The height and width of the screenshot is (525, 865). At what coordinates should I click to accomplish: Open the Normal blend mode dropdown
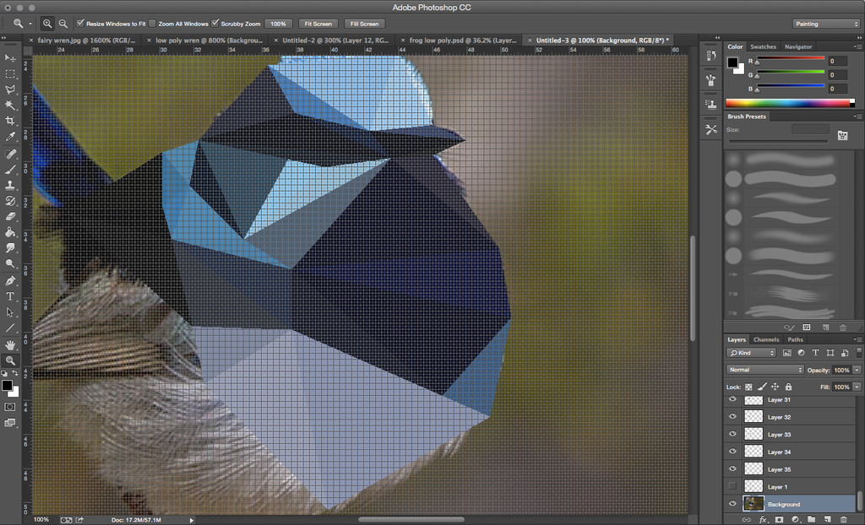[x=764, y=369]
